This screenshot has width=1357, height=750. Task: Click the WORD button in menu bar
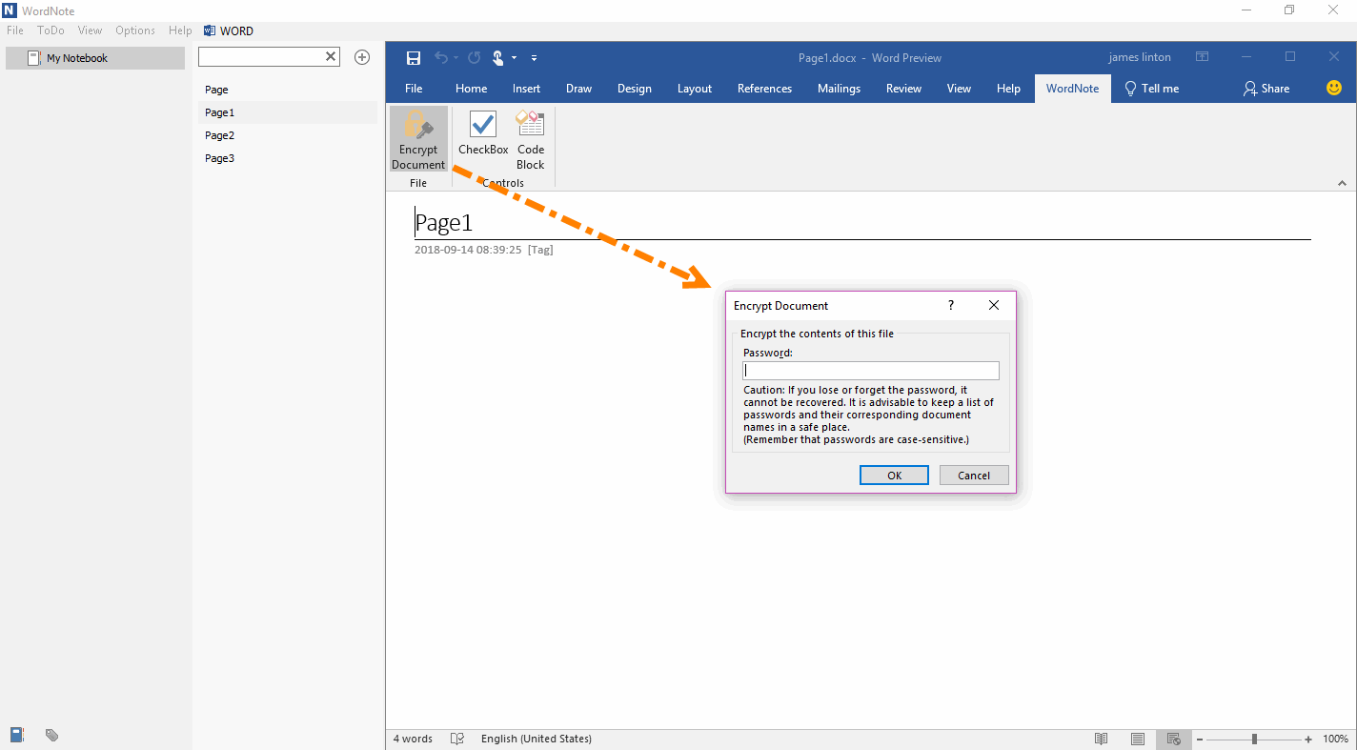click(x=229, y=30)
